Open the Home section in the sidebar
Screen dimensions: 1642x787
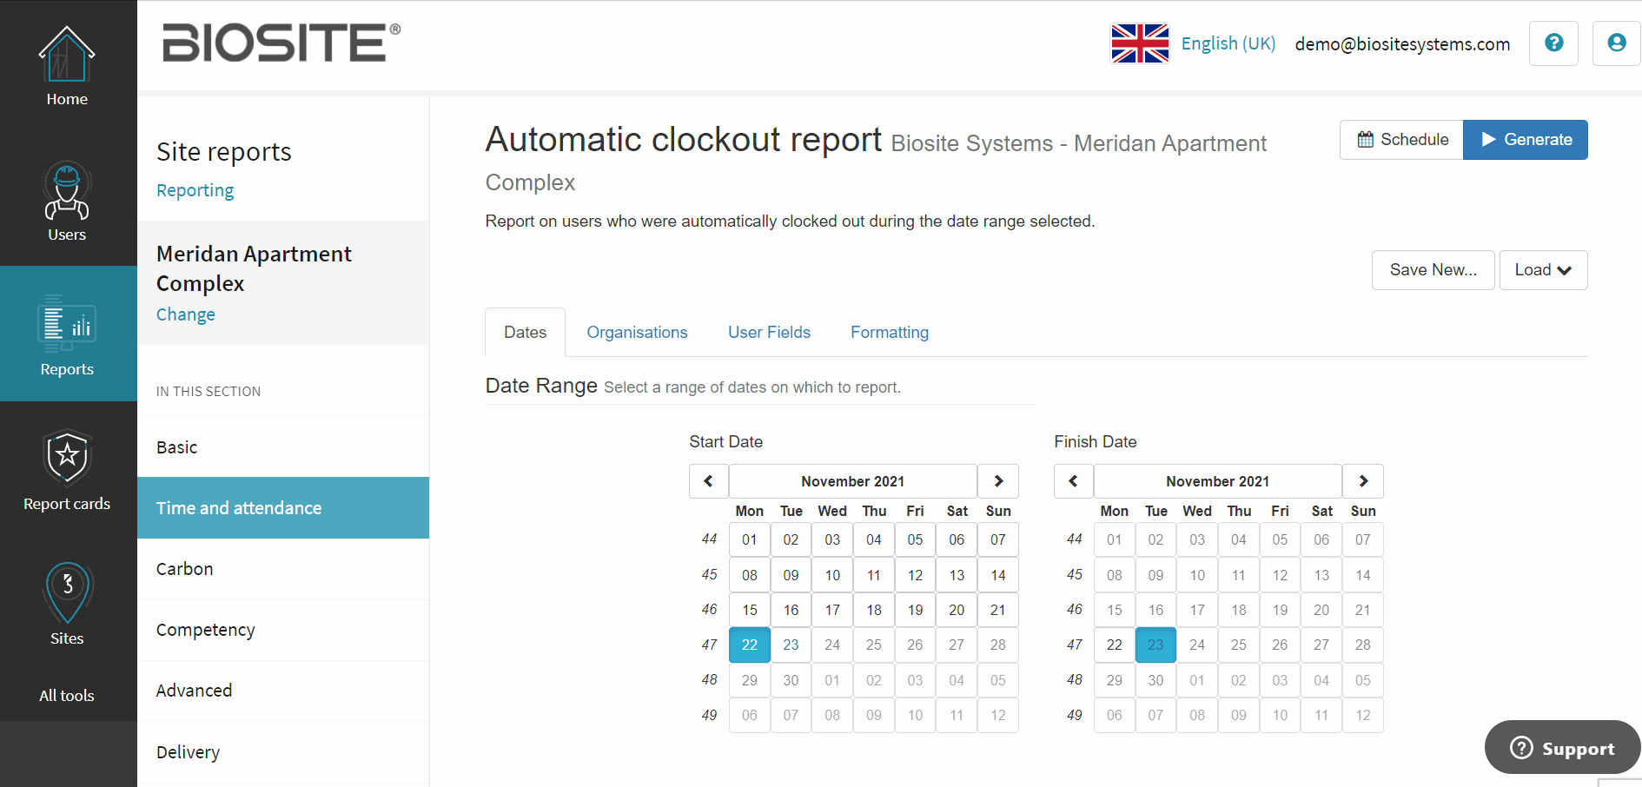[67, 67]
